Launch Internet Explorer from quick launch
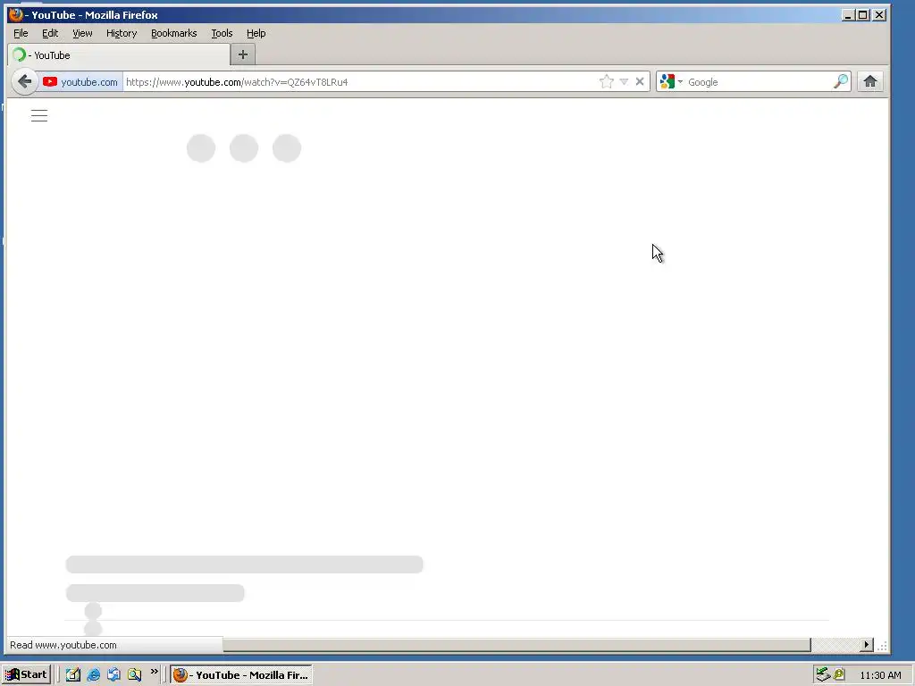Viewport: 915px width, 686px height. [x=93, y=675]
